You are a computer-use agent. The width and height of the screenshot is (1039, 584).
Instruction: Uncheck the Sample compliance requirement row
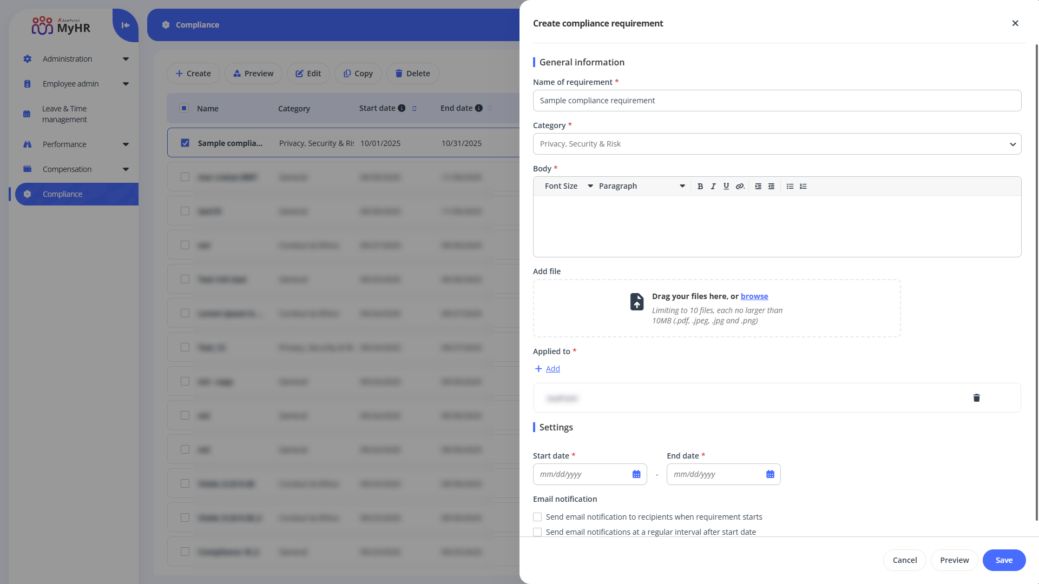[x=185, y=142]
